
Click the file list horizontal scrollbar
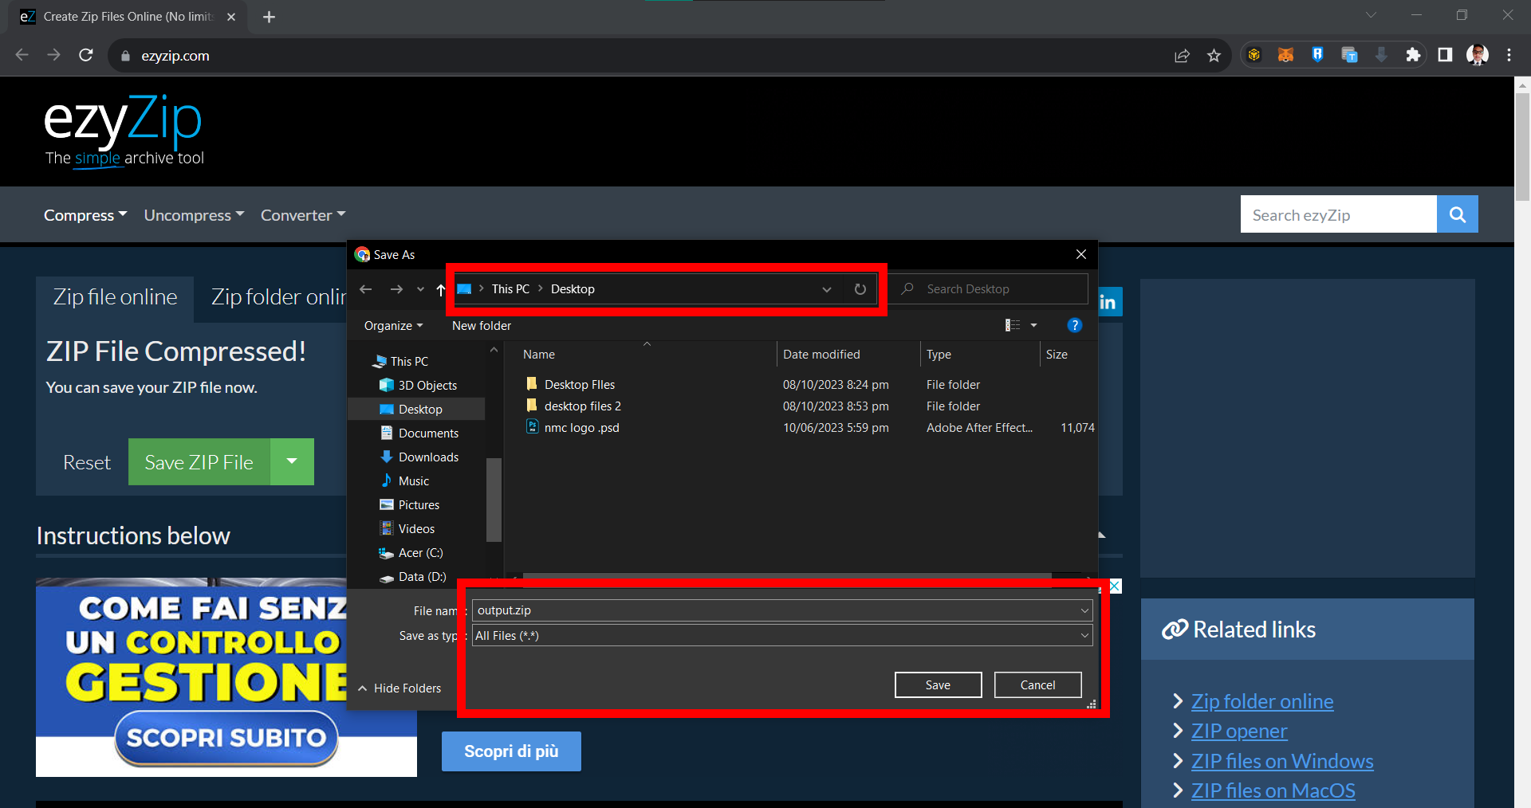787,575
